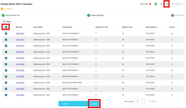Jump to last page paginator icon
The image size is (186, 108).
(180, 101)
